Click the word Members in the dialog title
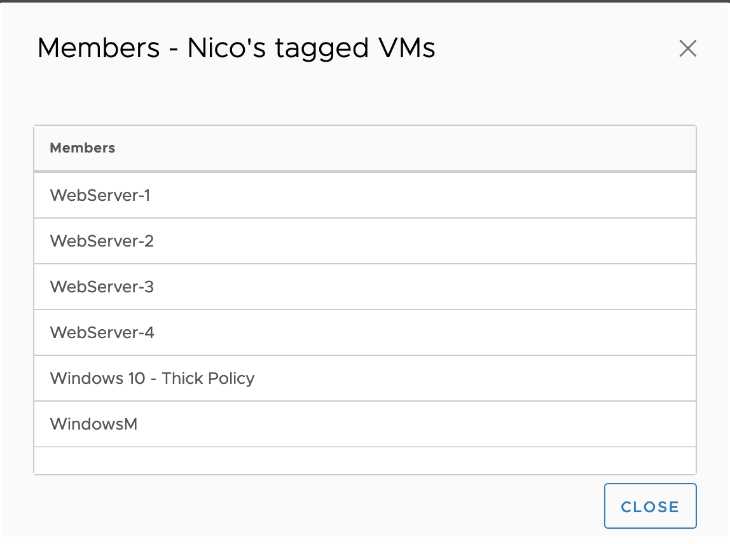 99,48
